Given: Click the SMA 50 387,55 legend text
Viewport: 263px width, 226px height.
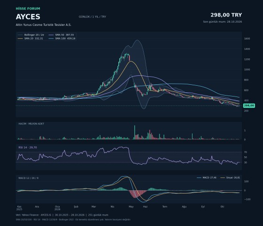Looking at the screenshot, I should click(x=64, y=35).
